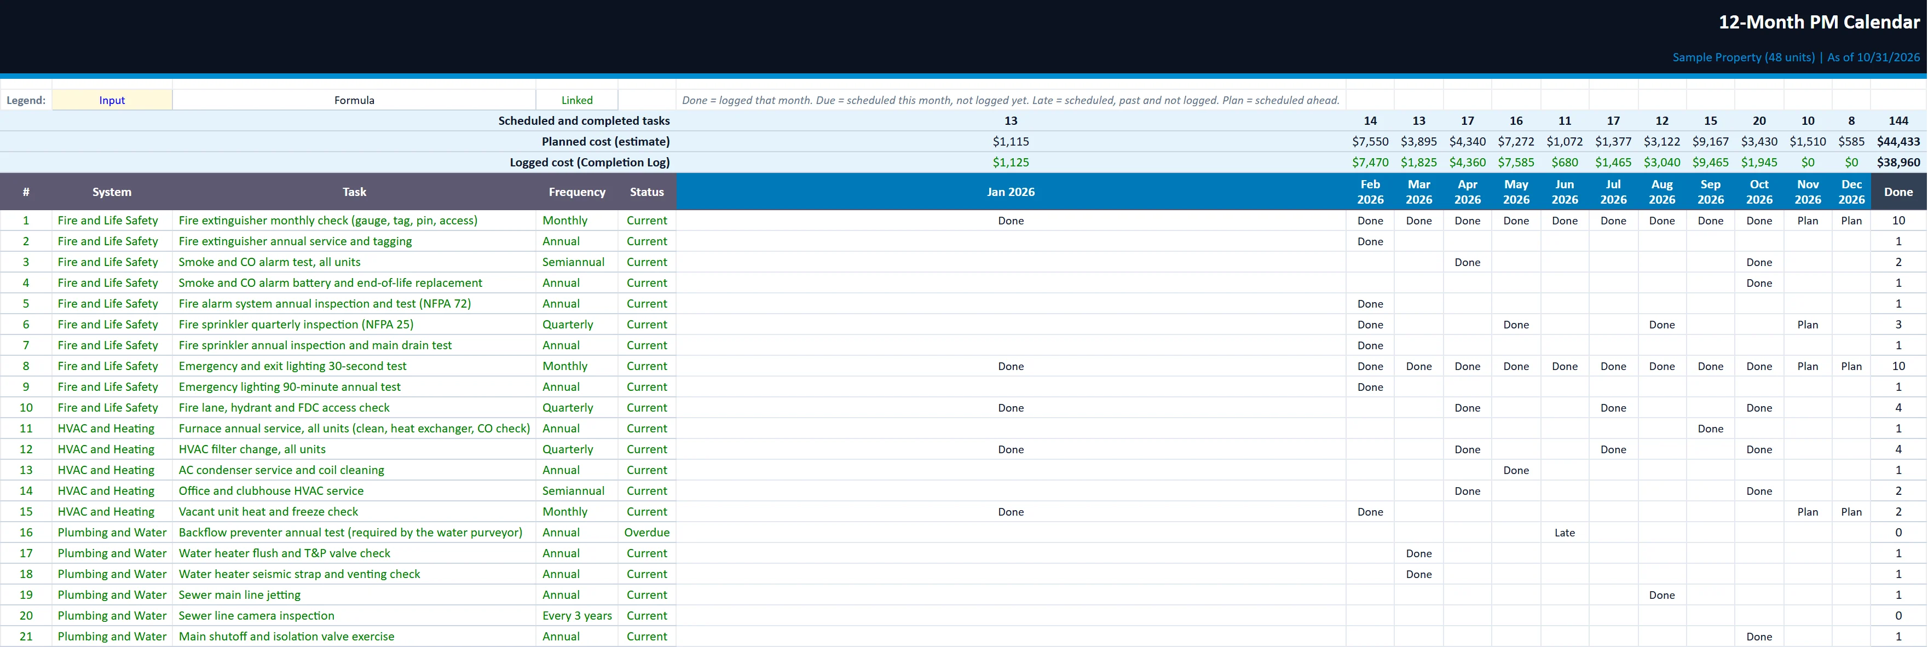
Task: Click the 'Planned cost (estimate)' label
Action: [x=605, y=141]
